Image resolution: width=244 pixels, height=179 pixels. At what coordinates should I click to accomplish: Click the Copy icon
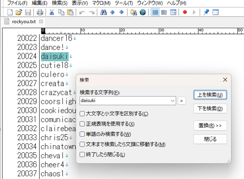click(61, 12)
